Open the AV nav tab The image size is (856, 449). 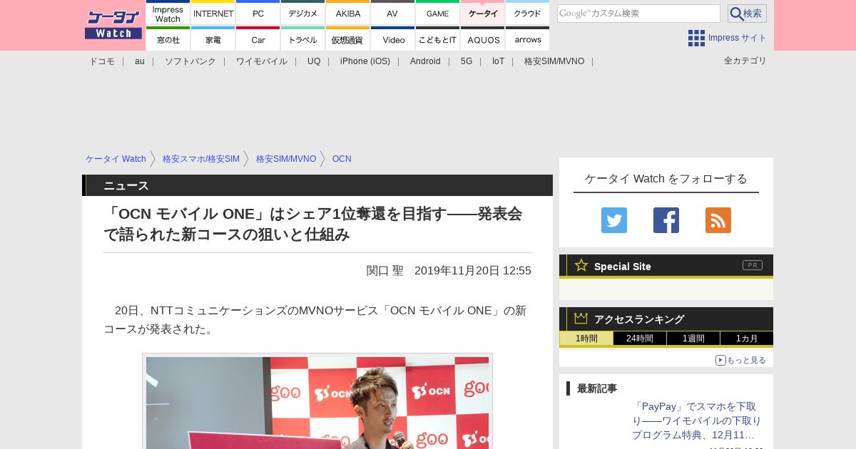pos(393,13)
